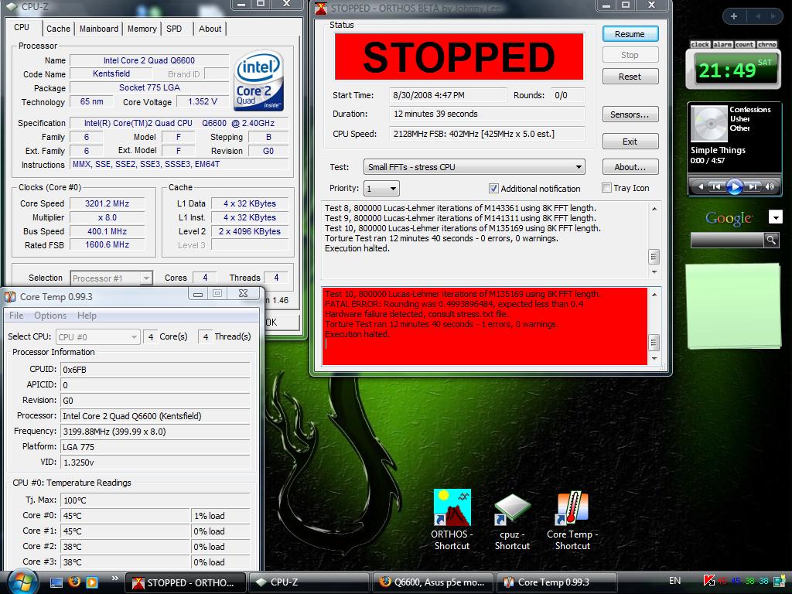Image resolution: width=792 pixels, height=594 pixels.
Task: Open the Options menu in Core Temp
Action: tap(50, 316)
